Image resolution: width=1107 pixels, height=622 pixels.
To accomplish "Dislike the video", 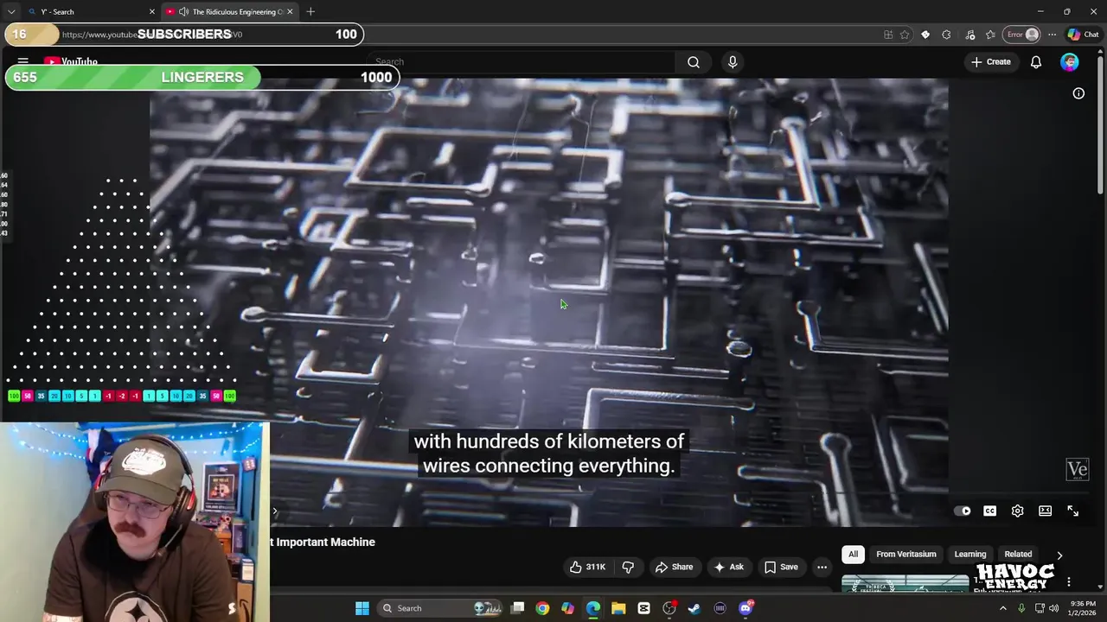I will point(628,567).
